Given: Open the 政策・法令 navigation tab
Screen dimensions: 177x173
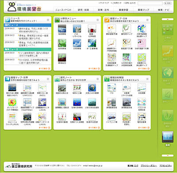Looking at the screenshot, I should pyautogui.click(x=104, y=10).
